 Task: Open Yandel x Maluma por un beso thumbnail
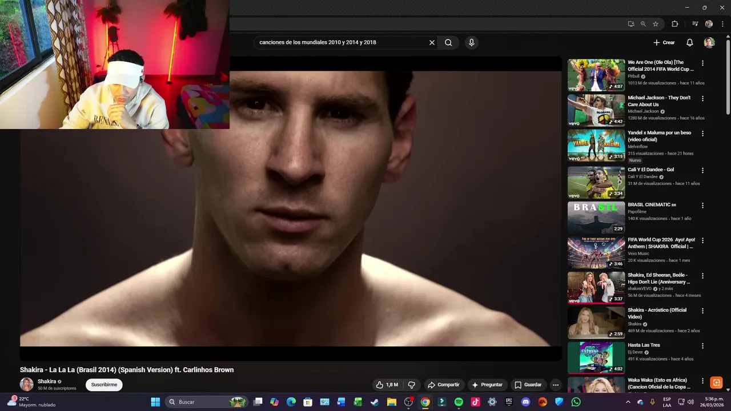596,146
